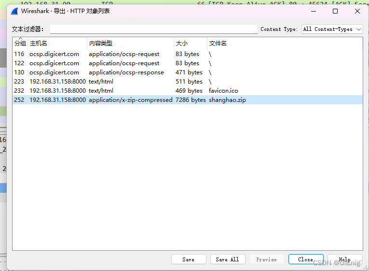Image resolution: width=369 pixels, height=271 pixels.
Task: Click the 7286 bytes size cell
Action: coord(191,100)
